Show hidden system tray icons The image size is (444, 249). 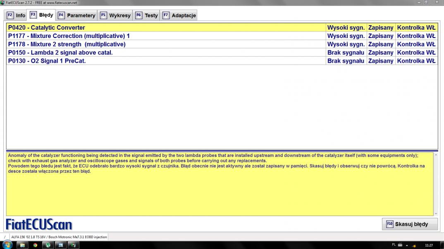pyautogui.click(x=407, y=245)
